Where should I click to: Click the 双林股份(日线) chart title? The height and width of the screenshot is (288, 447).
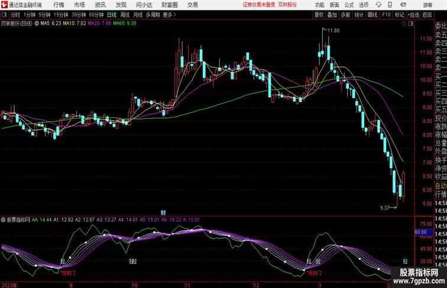point(17,24)
